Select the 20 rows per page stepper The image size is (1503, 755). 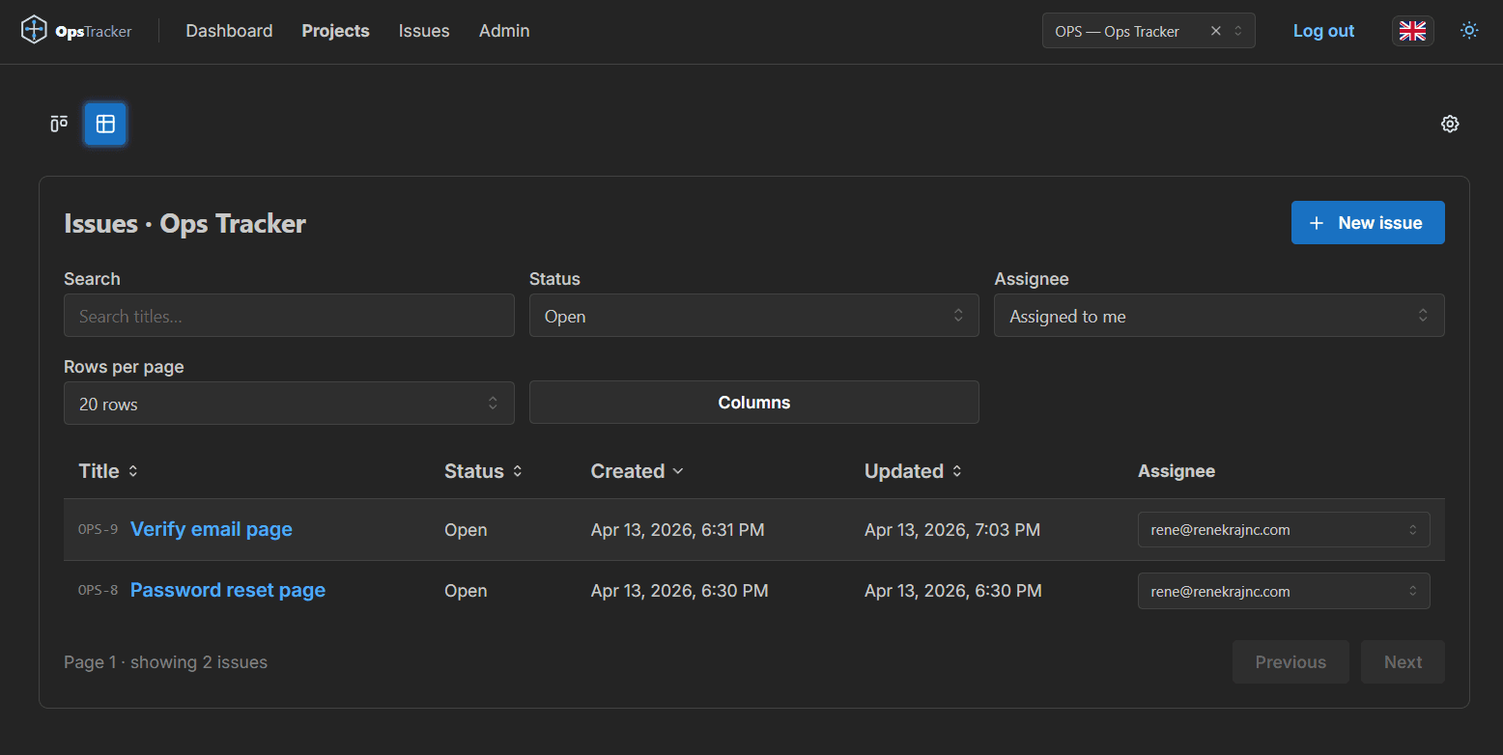(289, 403)
